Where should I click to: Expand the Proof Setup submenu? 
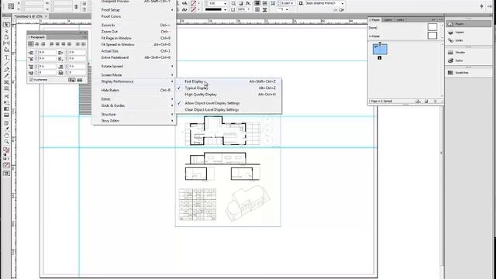(x=134, y=10)
